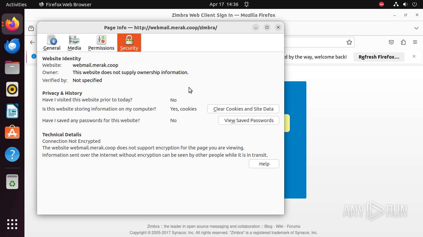Click the Blog link in footer
This screenshot has width=423, height=237.
click(x=268, y=226)
